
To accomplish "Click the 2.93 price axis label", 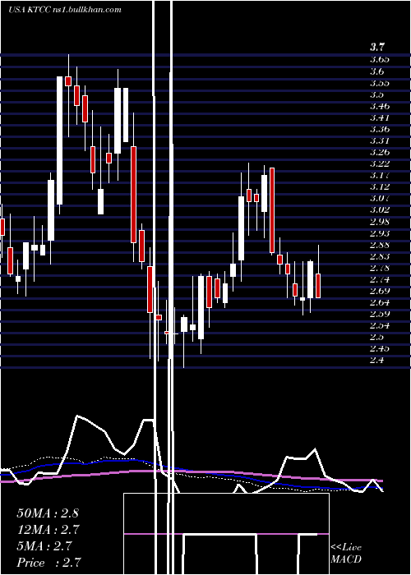I will click(x=380, y=233).
